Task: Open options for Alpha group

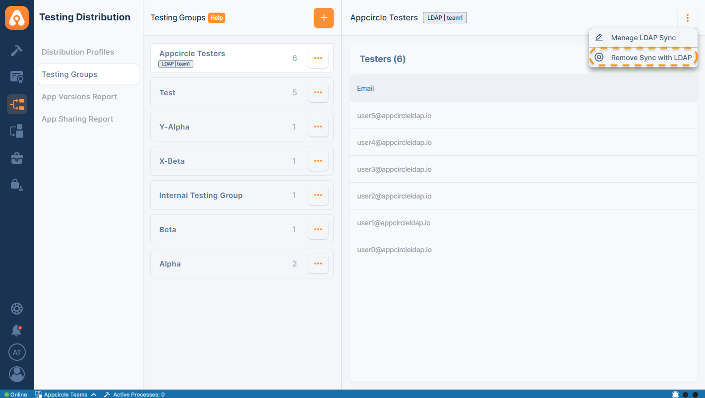Action: (x=318, y=264)
